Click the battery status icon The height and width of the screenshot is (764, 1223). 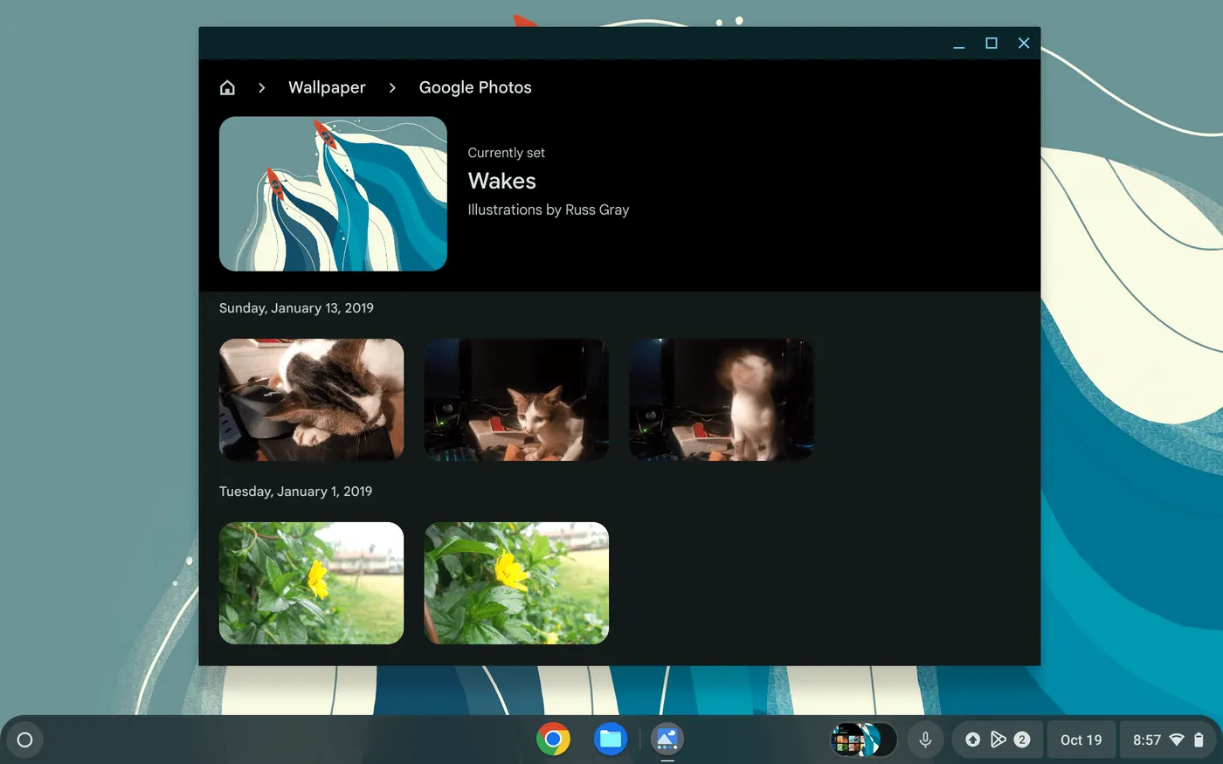point(1199,740)
